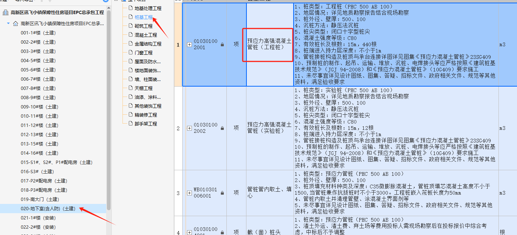
Task: Select 桩基工程 in the section tree
Action: (x=143, y=17)
